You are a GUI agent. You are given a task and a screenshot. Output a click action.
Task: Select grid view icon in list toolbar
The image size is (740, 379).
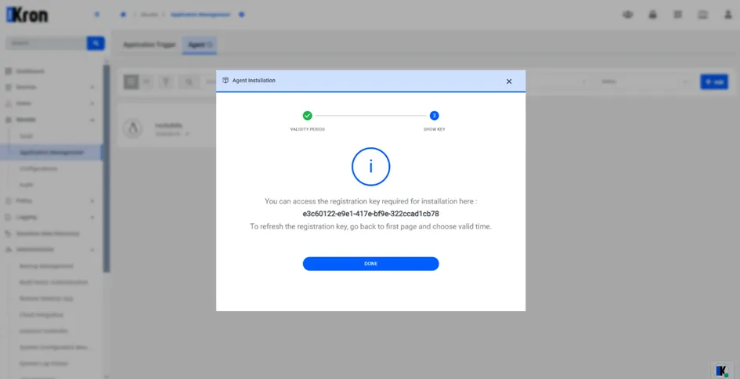(x=132, y=81)
